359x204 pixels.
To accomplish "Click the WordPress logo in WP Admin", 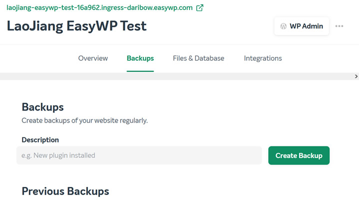I will pos(284,26).
